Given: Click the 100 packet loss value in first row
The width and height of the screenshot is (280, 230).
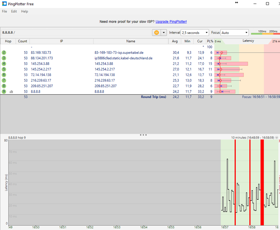Looking at the screenshot, I should [209, 47].
